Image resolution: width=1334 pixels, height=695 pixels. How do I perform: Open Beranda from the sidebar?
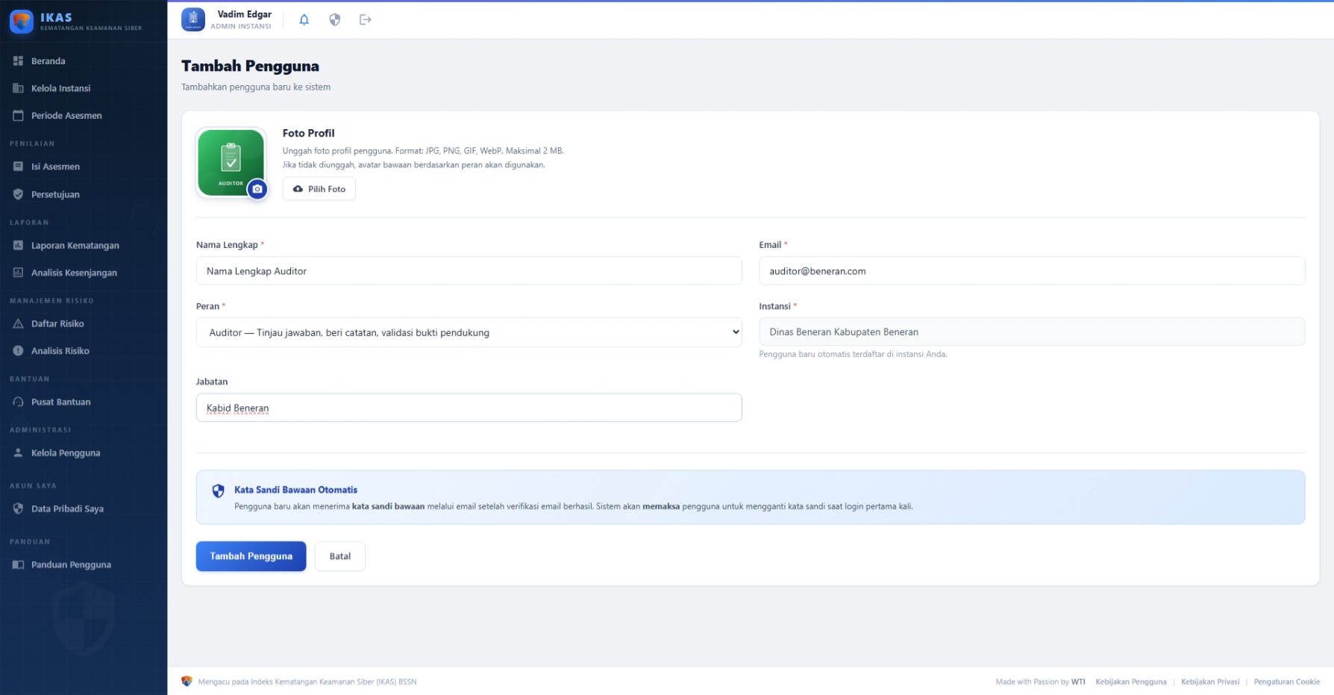[x=48, y=61]
